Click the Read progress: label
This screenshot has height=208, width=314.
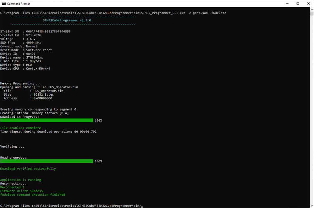click(x=13, y=158)
